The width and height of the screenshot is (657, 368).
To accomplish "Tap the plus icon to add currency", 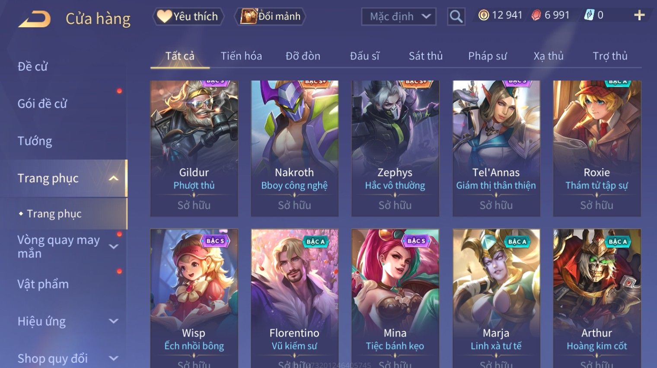I will 639,16.
